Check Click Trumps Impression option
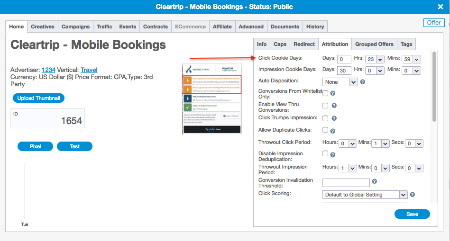 point(325,118)
